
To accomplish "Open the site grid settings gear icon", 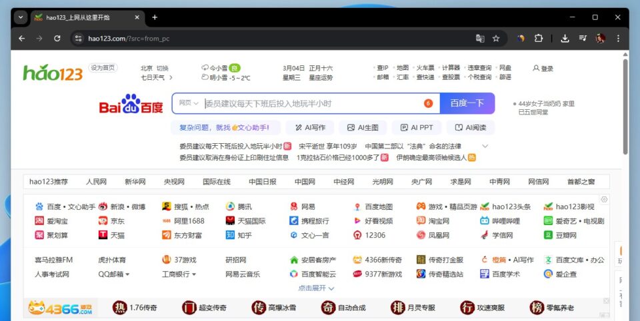I will tap(604, 199).
